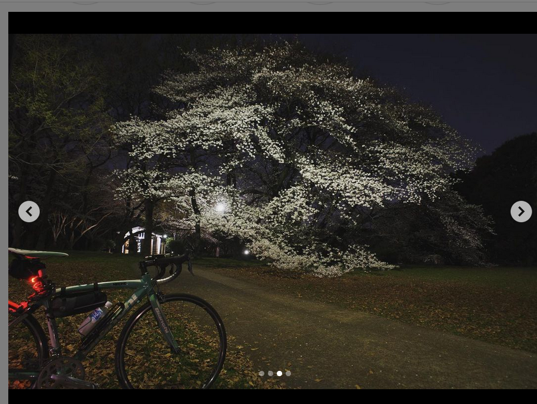
Task: Click the bright street lamp under the tree
Action: click(x=220, y=207)
